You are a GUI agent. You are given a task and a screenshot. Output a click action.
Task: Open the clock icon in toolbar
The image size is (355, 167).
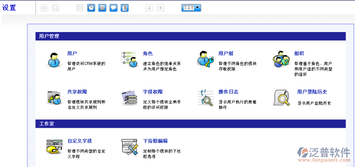[x=91, y=8]
